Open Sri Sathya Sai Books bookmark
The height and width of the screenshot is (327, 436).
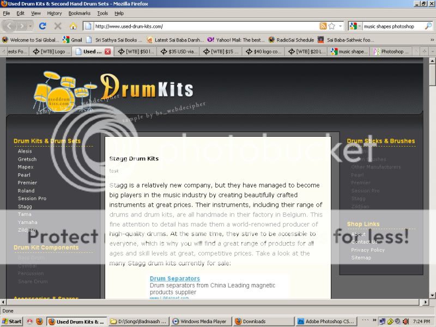pos(114,40)
